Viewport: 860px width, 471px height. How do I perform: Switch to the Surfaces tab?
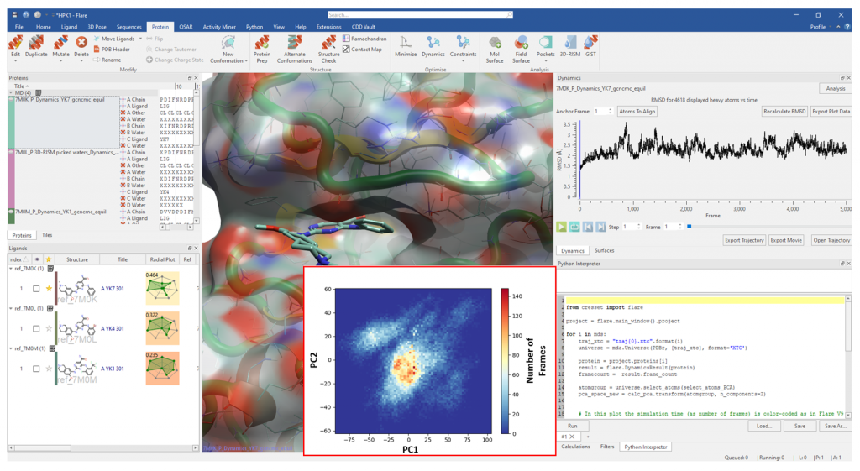(x=604, y=250)
